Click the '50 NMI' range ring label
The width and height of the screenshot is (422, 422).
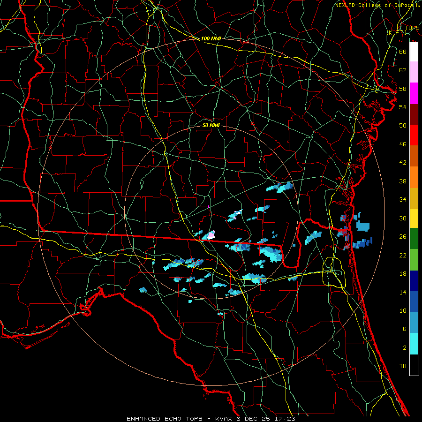211,125
